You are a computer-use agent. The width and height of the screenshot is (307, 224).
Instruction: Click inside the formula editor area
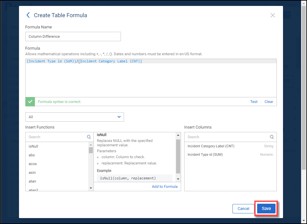pos(151,80)
